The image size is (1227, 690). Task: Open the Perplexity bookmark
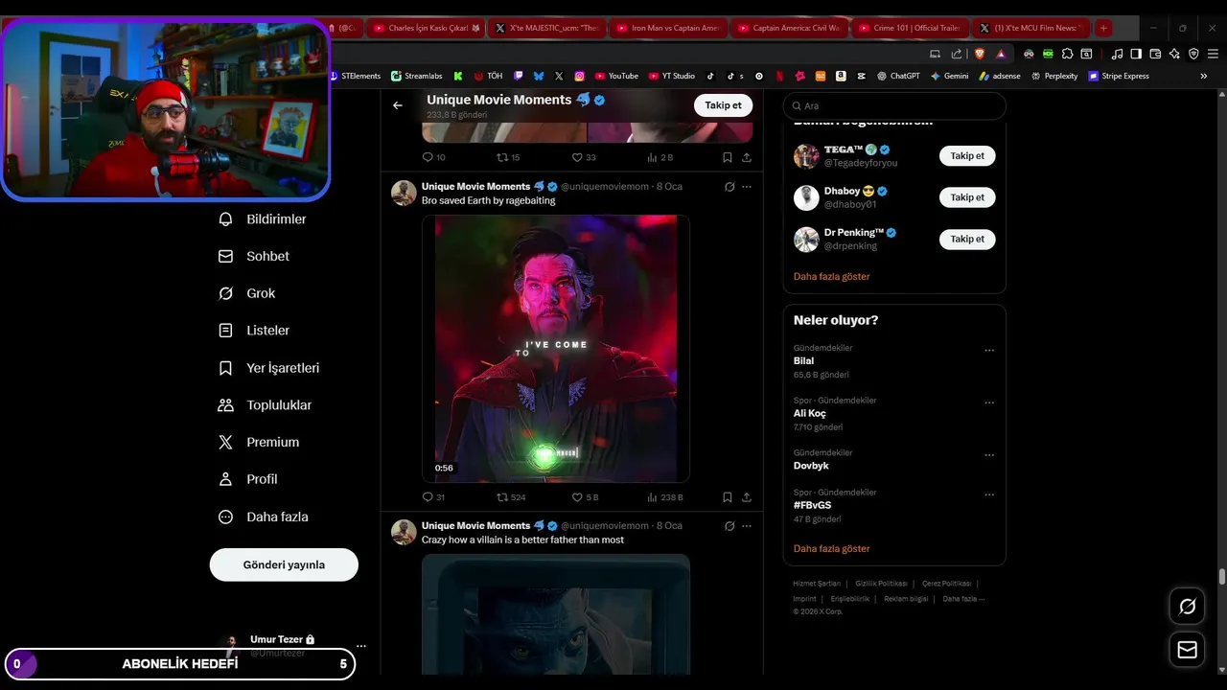1054,76
